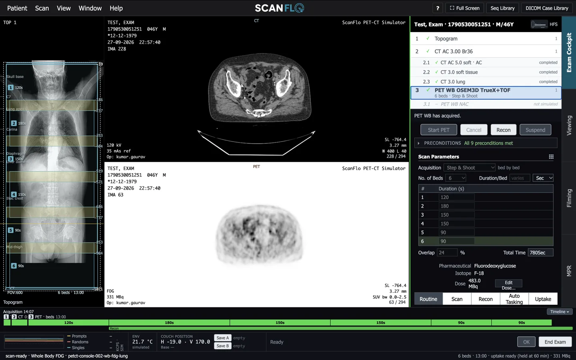Open the MPR side tab
Viewport: 576px width, 360px height.
click(569, 271)
